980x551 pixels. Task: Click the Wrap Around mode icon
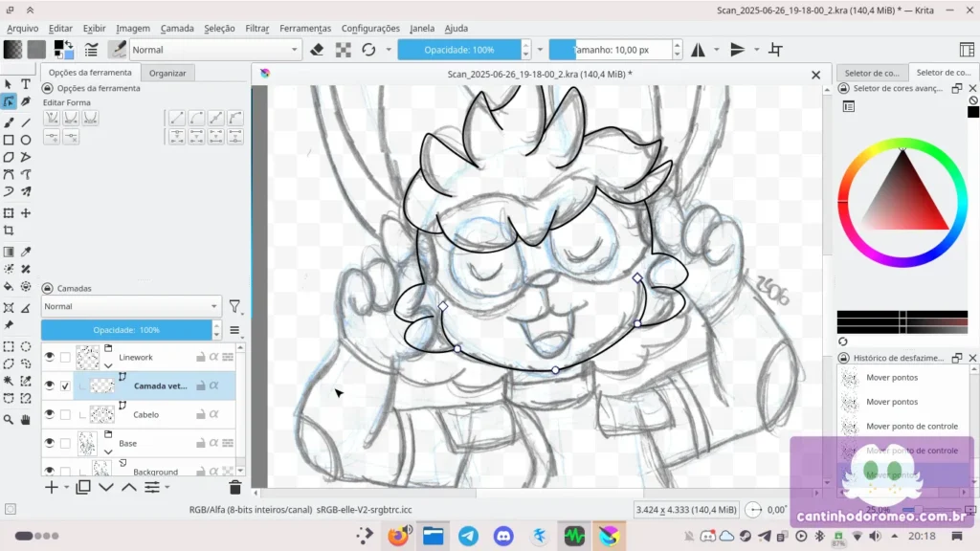click(x=775, y=50)
